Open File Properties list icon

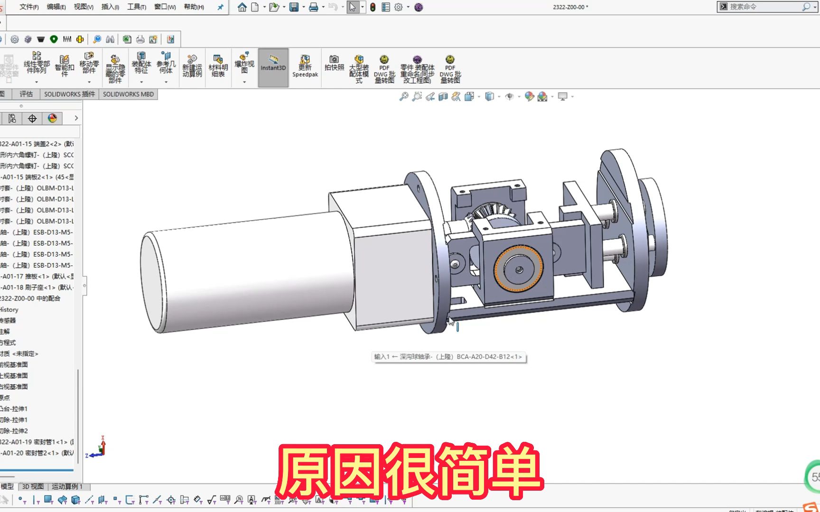pos(386,7)
